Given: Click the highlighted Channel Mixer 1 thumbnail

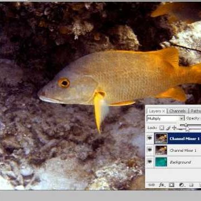Looking at the screenshot, I should coord(161,138).
